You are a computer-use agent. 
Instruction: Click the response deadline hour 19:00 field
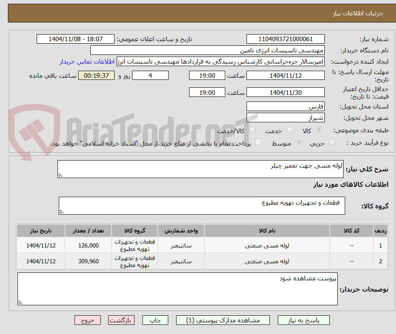point(207,75)
